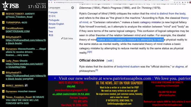Image resolution: width=191 pixels, height=107 pixels.
Task: Click the browser address bar
Action: [x=113, y=2]
